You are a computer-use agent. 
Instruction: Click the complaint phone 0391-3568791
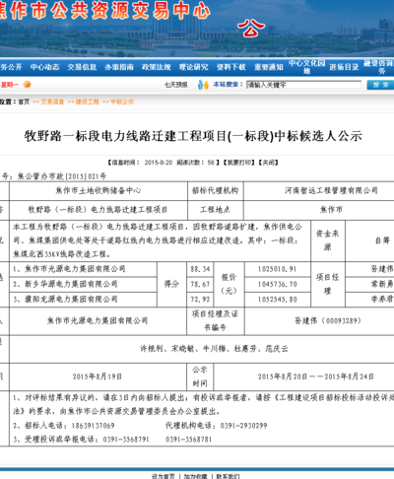(126, 440)
